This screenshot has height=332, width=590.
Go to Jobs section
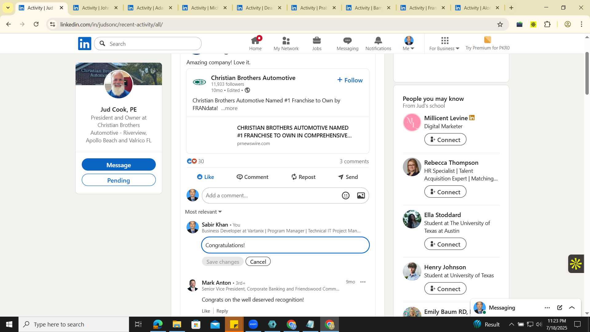[317, 44]
